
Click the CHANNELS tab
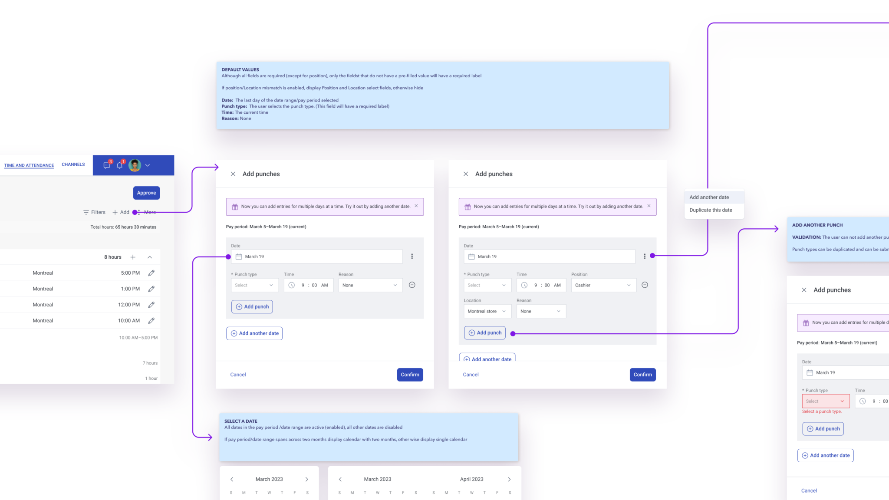coord(72,164)
